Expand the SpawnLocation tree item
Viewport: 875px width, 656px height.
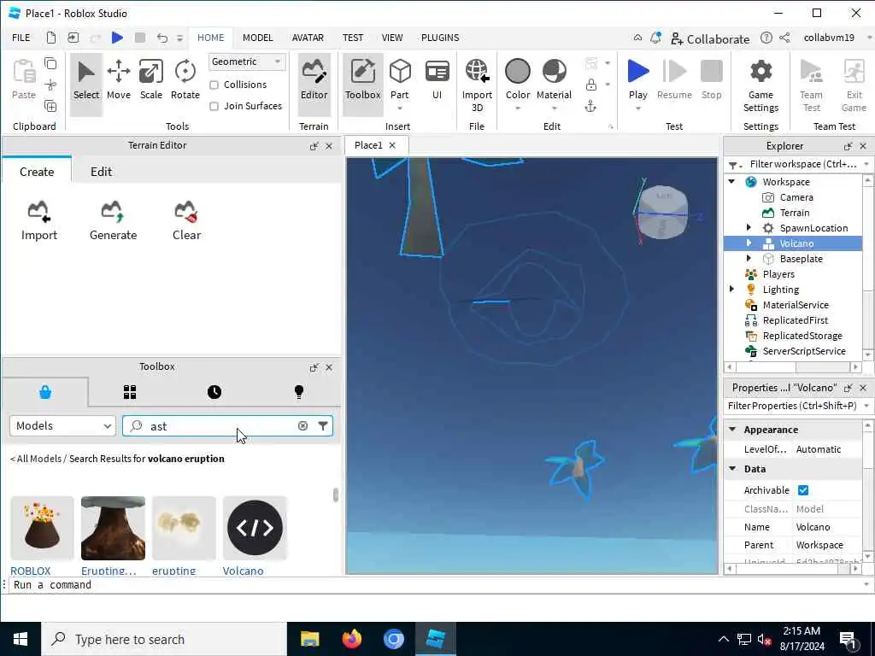749,227
